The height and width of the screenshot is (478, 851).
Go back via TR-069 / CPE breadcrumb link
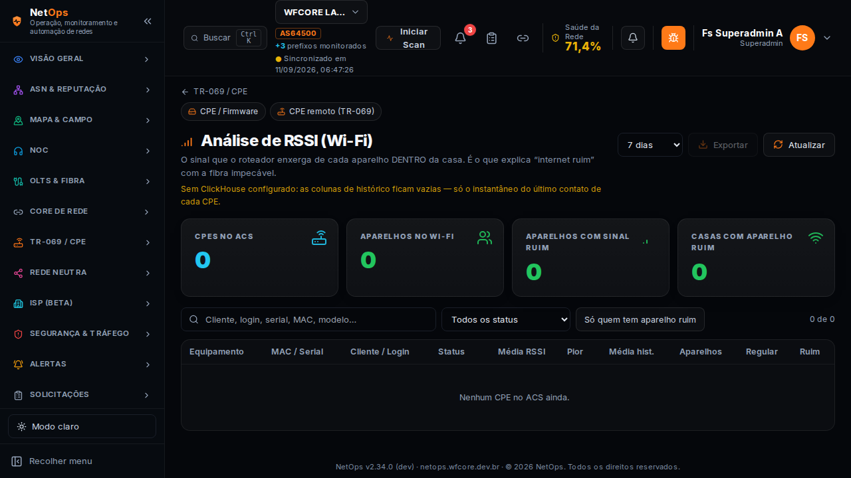214,92
